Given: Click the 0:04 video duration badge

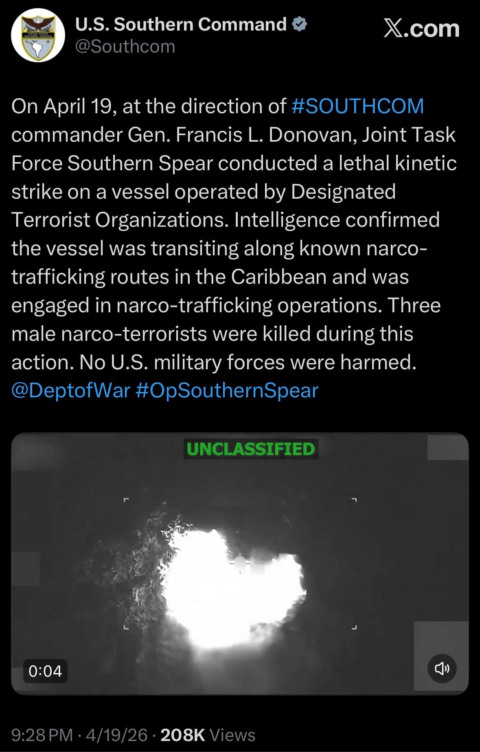Looking at the screenshot, I should [x=45, y=671].
